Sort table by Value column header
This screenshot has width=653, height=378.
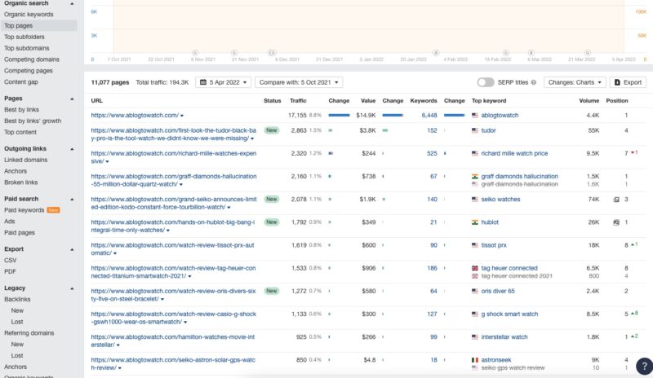pyautogui.click(x=368, y=101)
